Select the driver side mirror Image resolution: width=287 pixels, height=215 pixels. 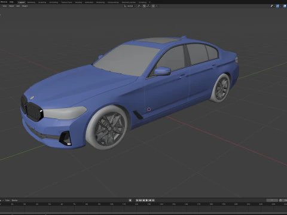(x=163, y=71)
